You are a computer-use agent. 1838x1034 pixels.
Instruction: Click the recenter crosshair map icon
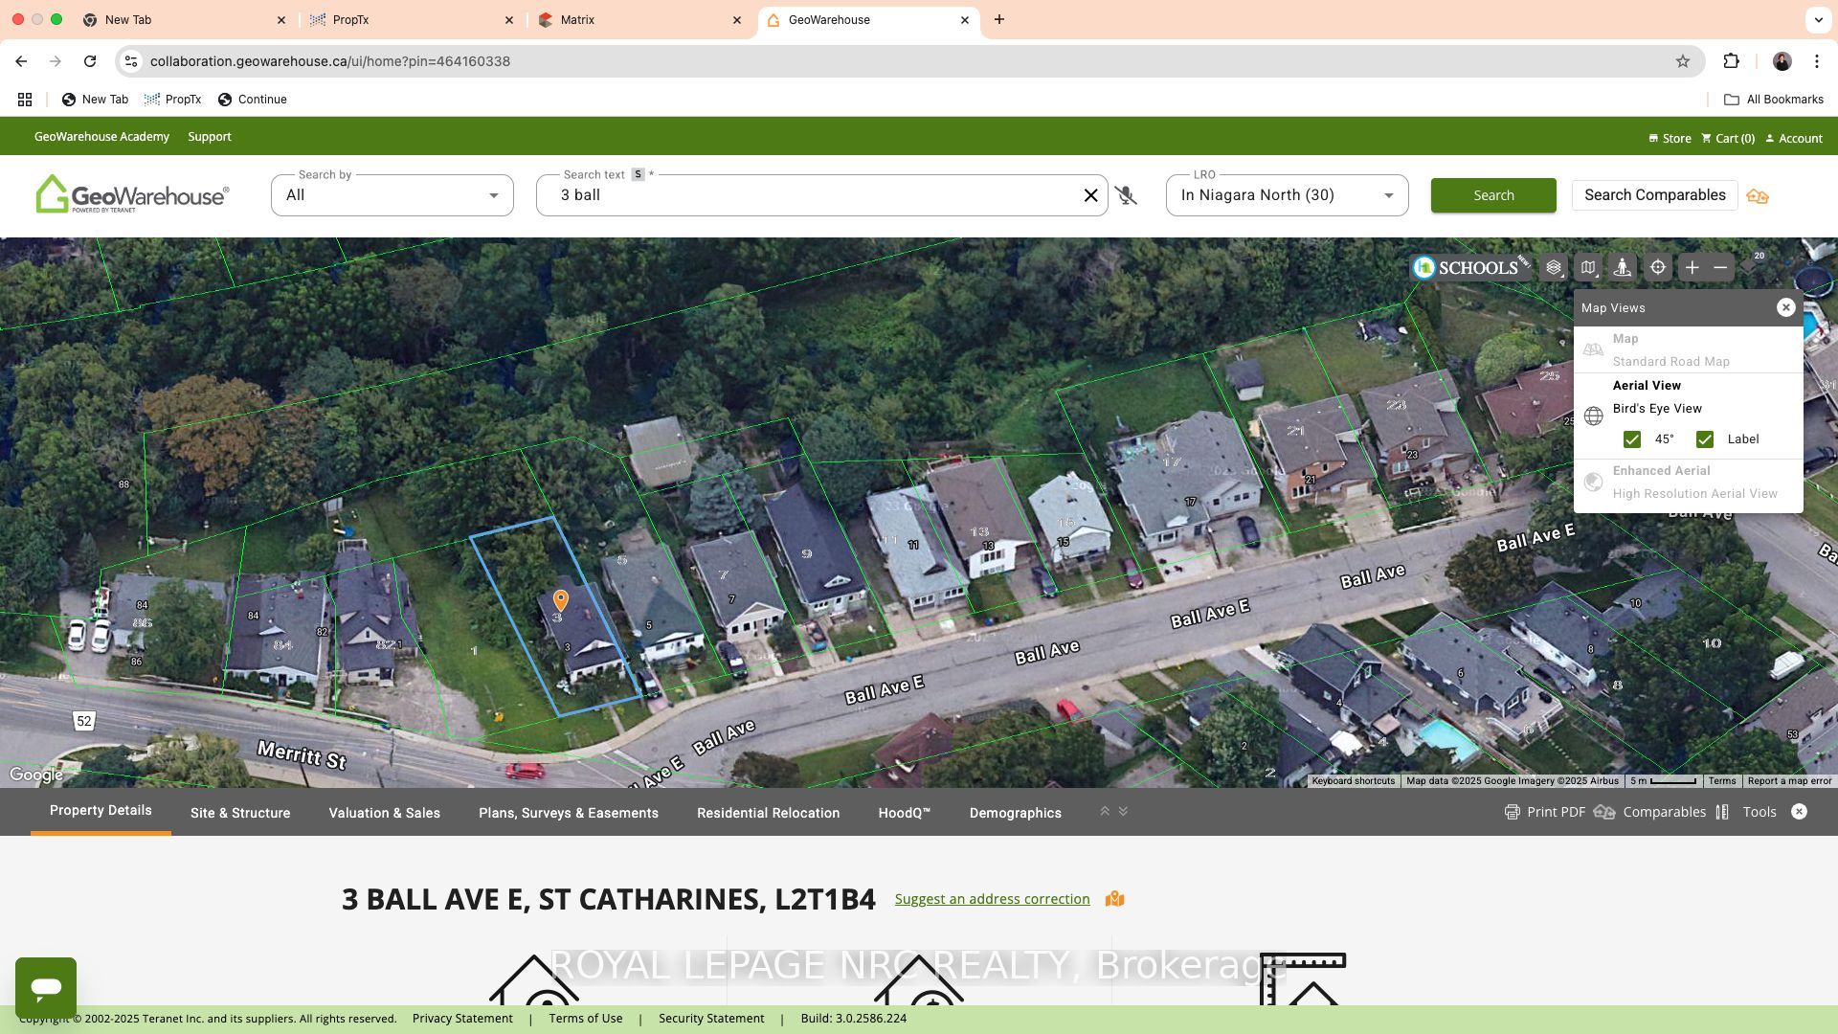point(1657,268)
